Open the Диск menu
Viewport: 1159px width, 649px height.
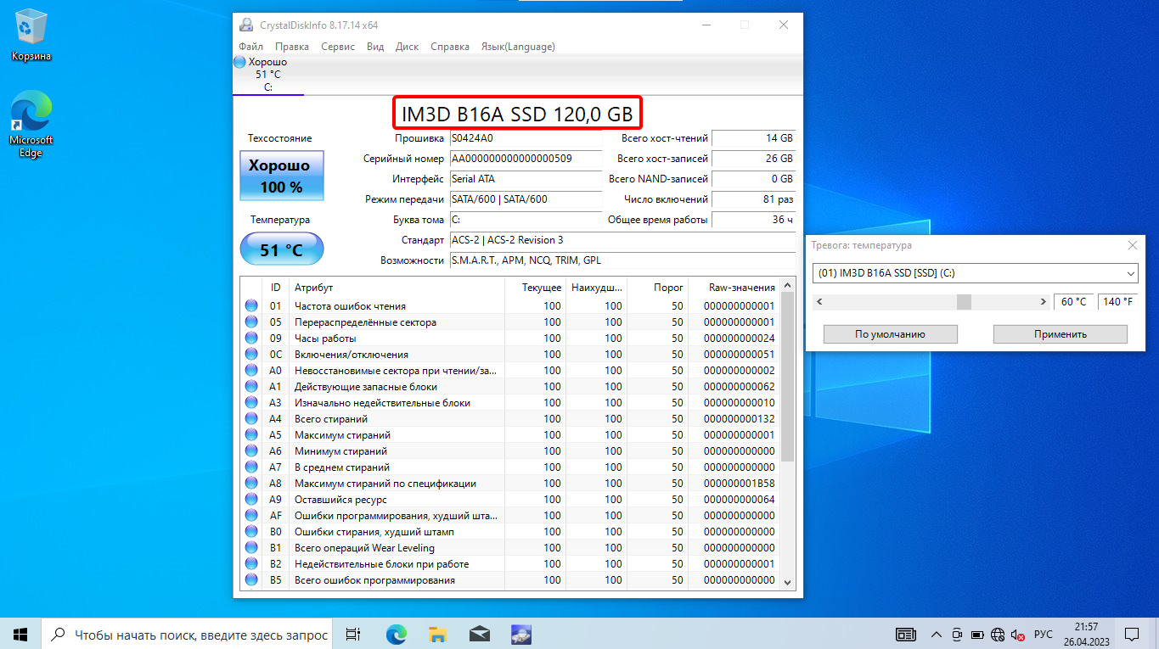(407, 47)
